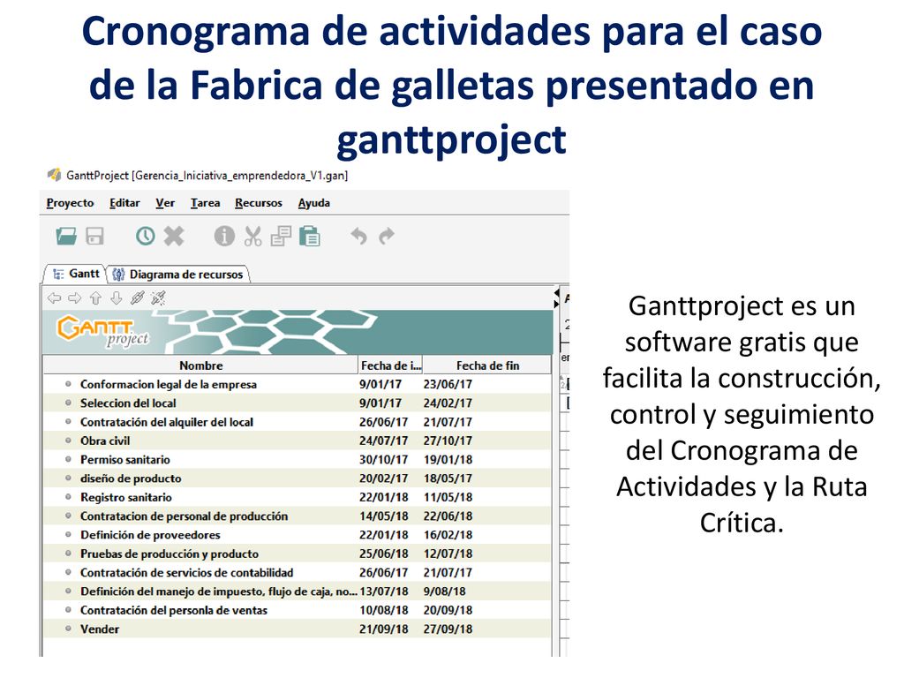Select task Seleccion del local

point(128,403)
